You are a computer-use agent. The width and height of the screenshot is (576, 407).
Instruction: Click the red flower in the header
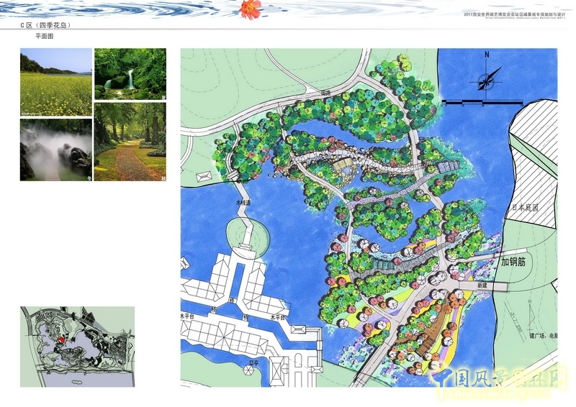251,9
